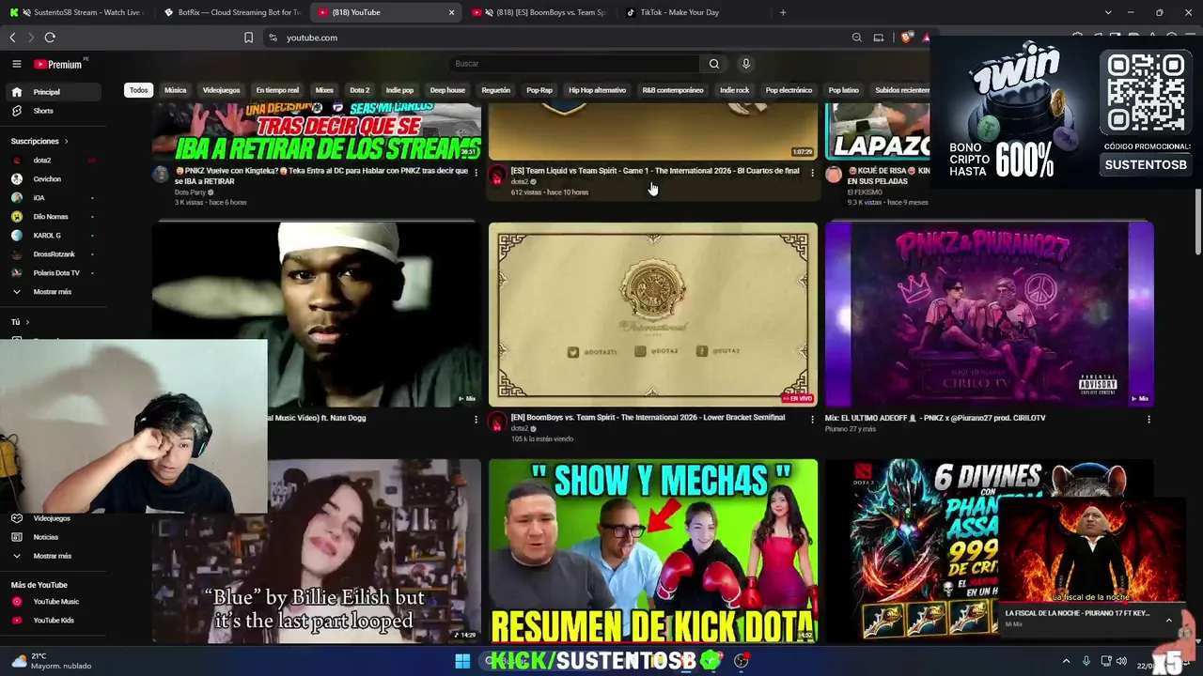
Task: Open YouTube Kids from the sidebar
Action: click(52, 621)
